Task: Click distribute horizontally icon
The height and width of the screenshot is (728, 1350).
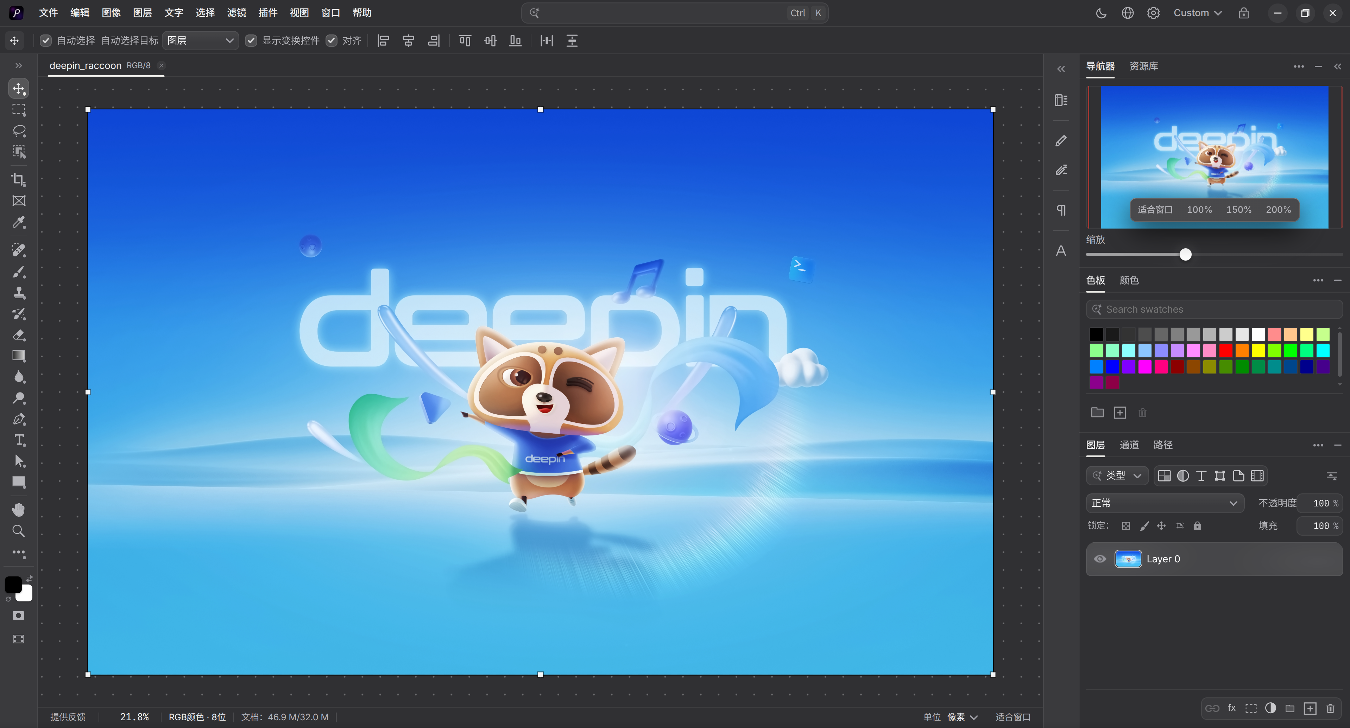Action: [x=547, y=40]
